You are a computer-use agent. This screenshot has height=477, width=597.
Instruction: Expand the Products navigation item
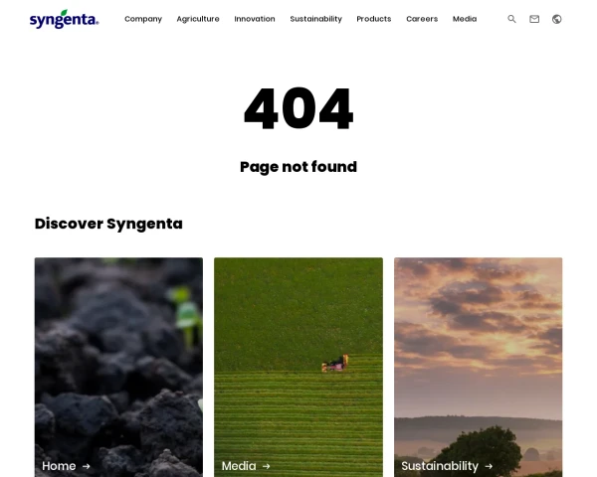click(374, 19)
